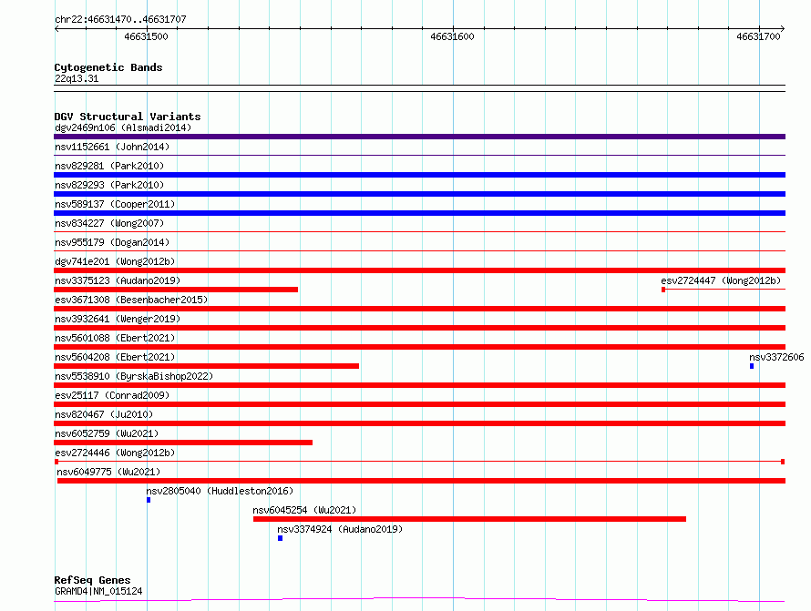
Task: Open the dgv741e201 (Wong2012b) label
Action: click(x=115, y=261)
